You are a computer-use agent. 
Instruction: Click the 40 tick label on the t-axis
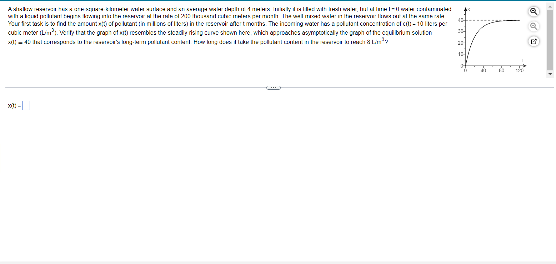pyautogui.click(x=483, y=71)
